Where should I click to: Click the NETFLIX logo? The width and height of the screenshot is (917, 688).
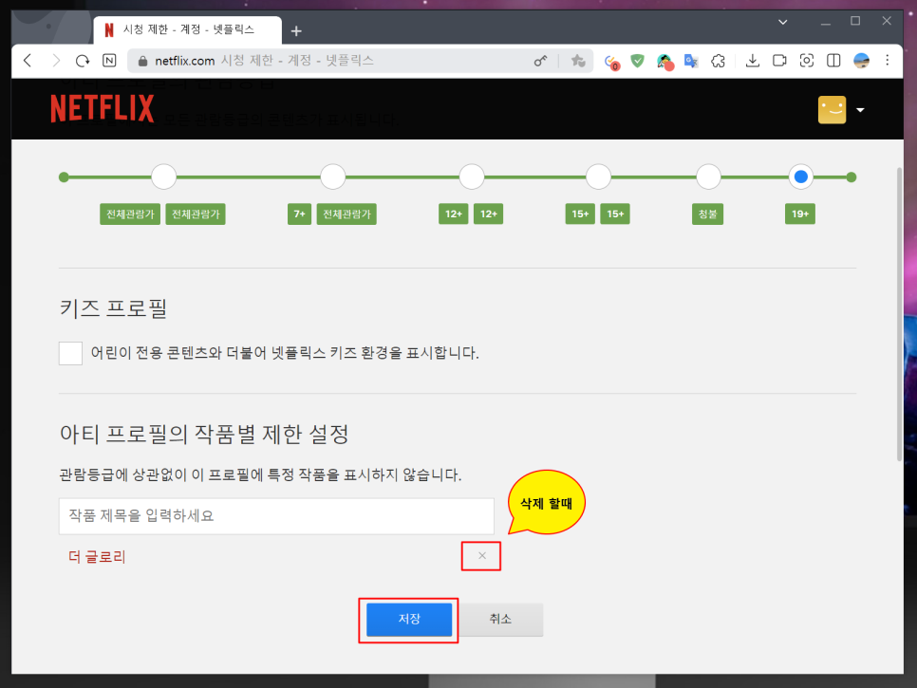103,109
